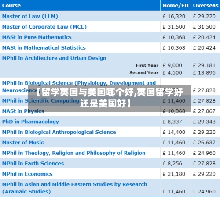Open the Master of Law (LLM) course link
The width and height of the screenshot is (220, 197).
coord(30,16)
